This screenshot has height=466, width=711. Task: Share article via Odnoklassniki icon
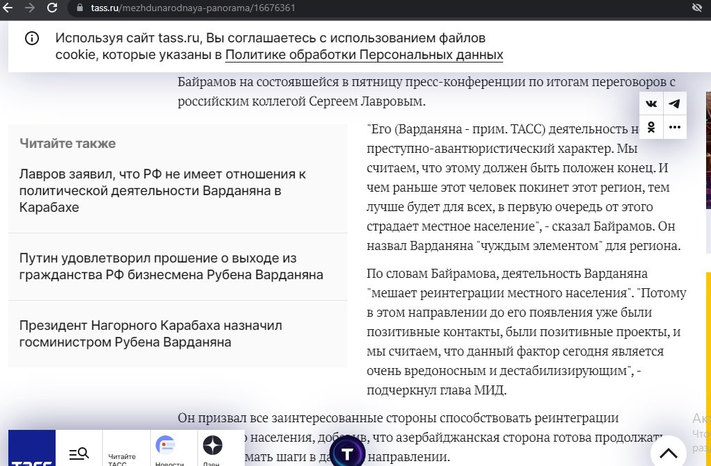[x=651, y=127]
